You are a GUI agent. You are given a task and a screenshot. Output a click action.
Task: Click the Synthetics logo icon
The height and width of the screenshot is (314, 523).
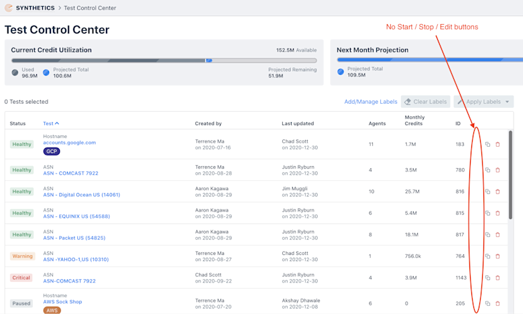point(9,7)
